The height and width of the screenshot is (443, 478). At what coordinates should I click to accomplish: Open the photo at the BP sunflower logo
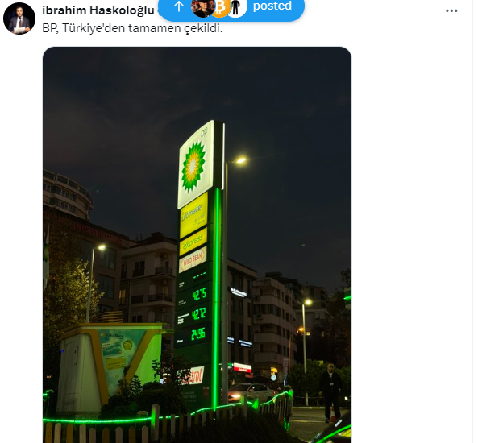click(194, 167)
